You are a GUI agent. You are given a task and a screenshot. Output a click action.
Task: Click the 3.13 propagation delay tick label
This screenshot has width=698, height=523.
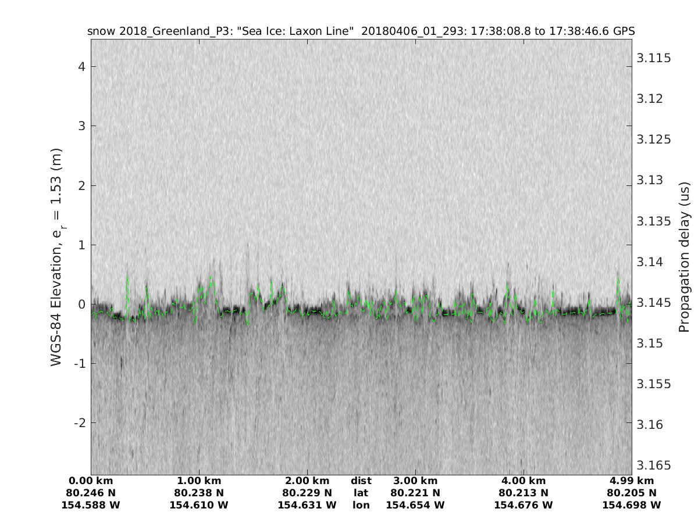pos(651,180)
